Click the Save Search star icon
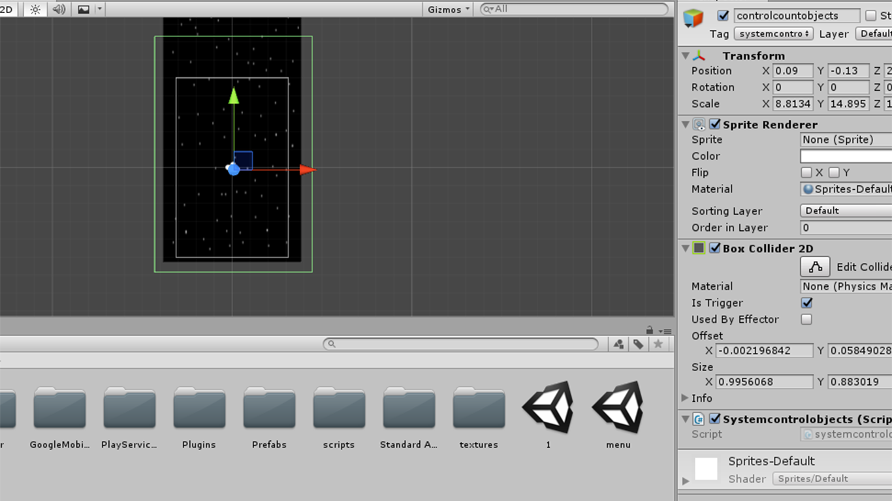 (658, 344)
